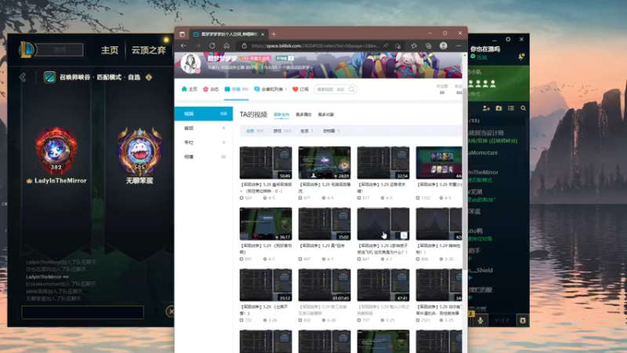This screenshot has height=353, width=627.
Task: Click the bilibili URL address bar
Action: coord(315,45)
